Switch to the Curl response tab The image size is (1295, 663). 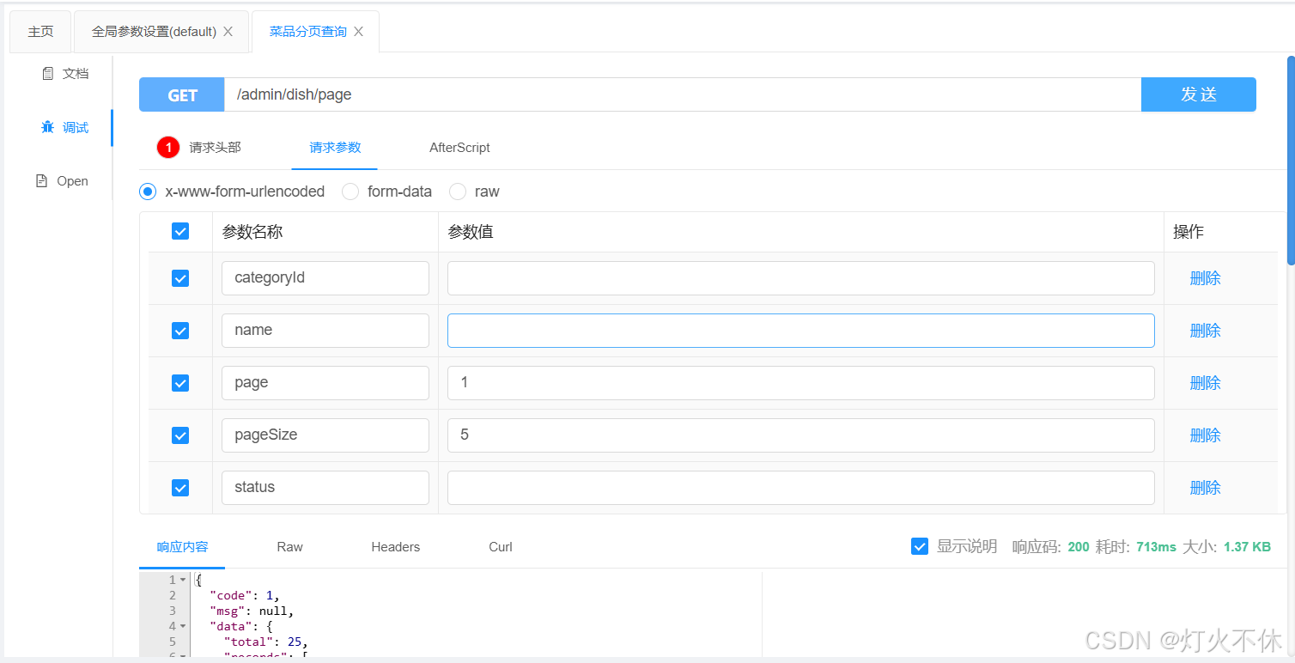pyautogui.click(x=501, y=547)
